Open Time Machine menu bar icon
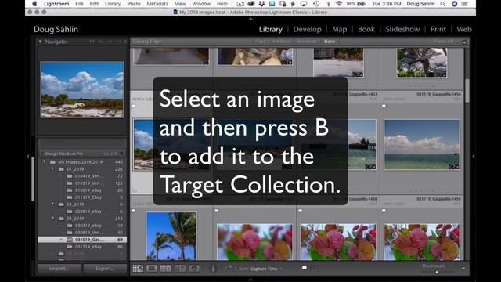Screen dimensions: 501x282 pos(315,4)
